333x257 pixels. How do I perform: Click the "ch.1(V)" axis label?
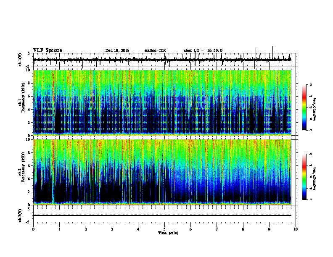coord(20,60)
